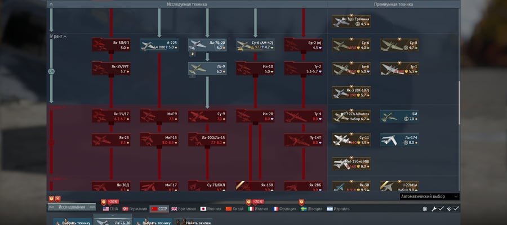The height and width of the screenshot is (225, 507).
Task: Switch to the Израиль nation tab
Action: [x=338, y=209]
